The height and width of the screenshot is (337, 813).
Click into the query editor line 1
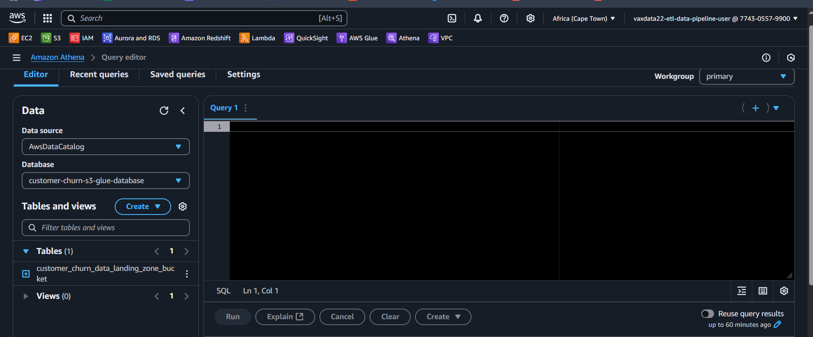[x=512, y=127]
